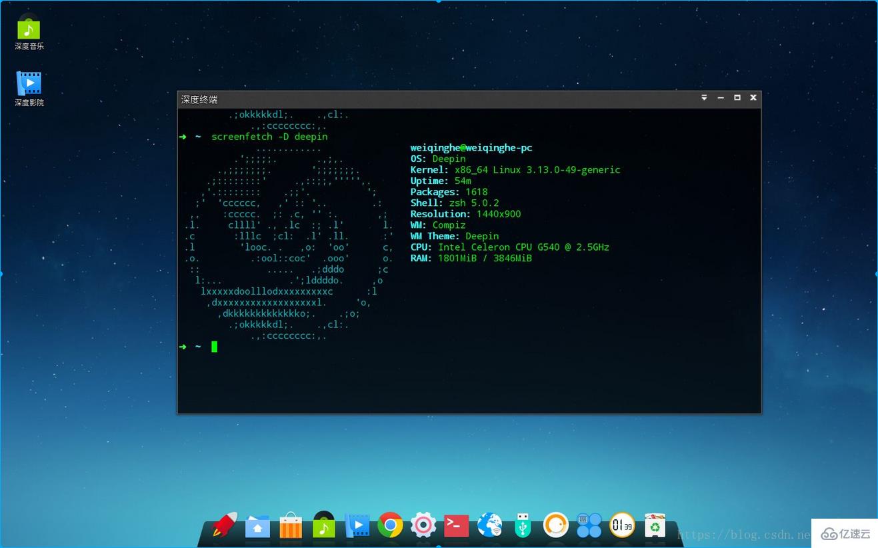Click the 'Packages: 1618' line
This screenshot has width=878, height=548.
pos(449,192)
